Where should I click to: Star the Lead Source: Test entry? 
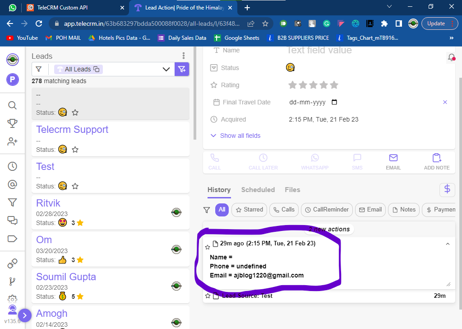coord(208,296)
